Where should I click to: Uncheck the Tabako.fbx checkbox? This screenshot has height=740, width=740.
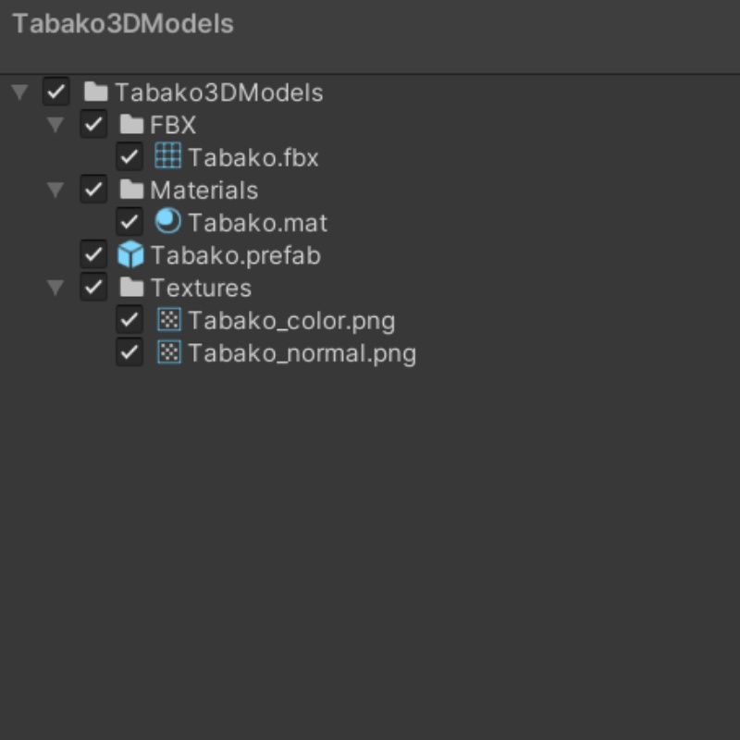(129, 157)
